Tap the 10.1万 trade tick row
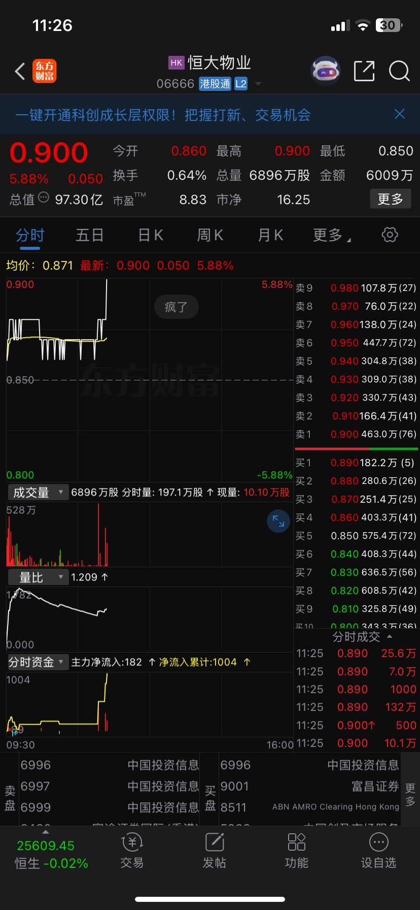Viewport: 420px width, 910px height. pyautogui.click(x=356, y=743)
